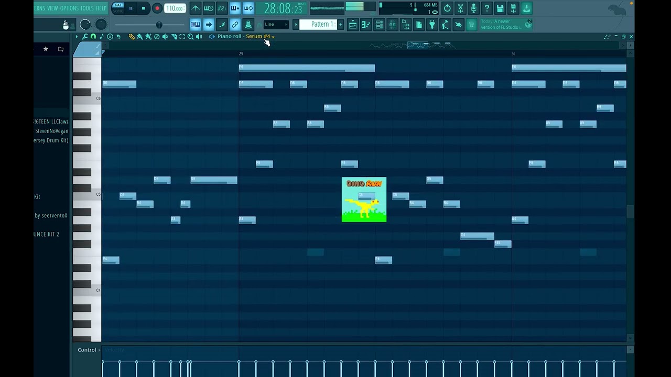
Task: Click the red record button
Action: point(157,8)
